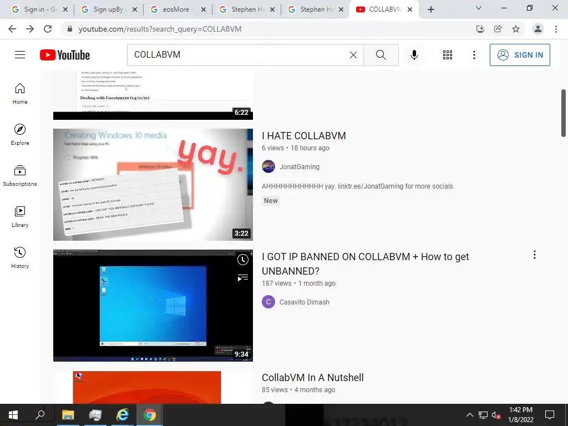Open Chrome profile avatar
Viewport: 568px width, 426px height.
pos(538,29)
